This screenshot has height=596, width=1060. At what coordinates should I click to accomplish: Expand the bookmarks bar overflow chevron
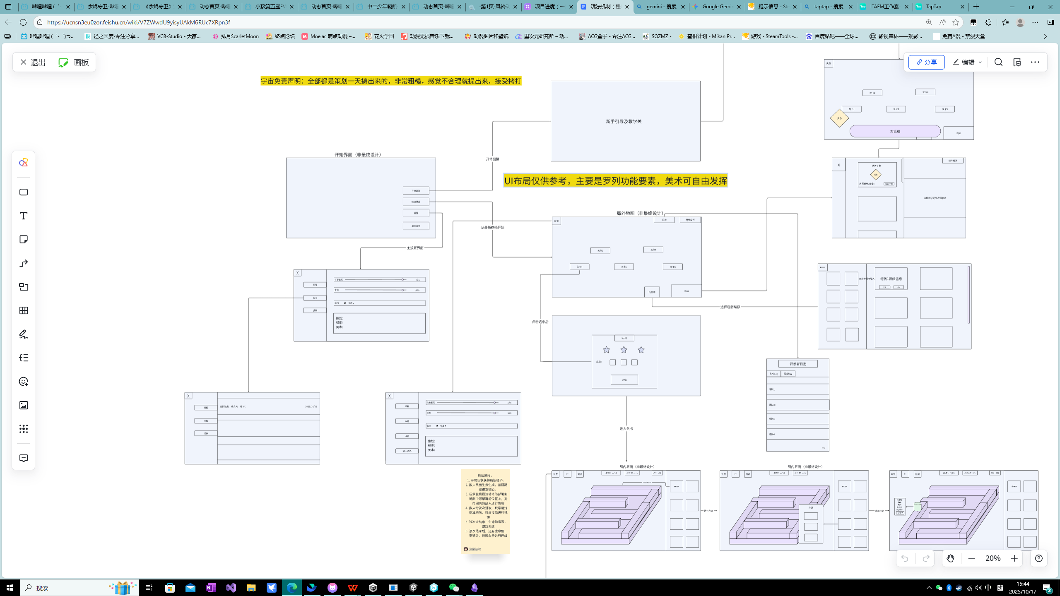point(1045,36)
